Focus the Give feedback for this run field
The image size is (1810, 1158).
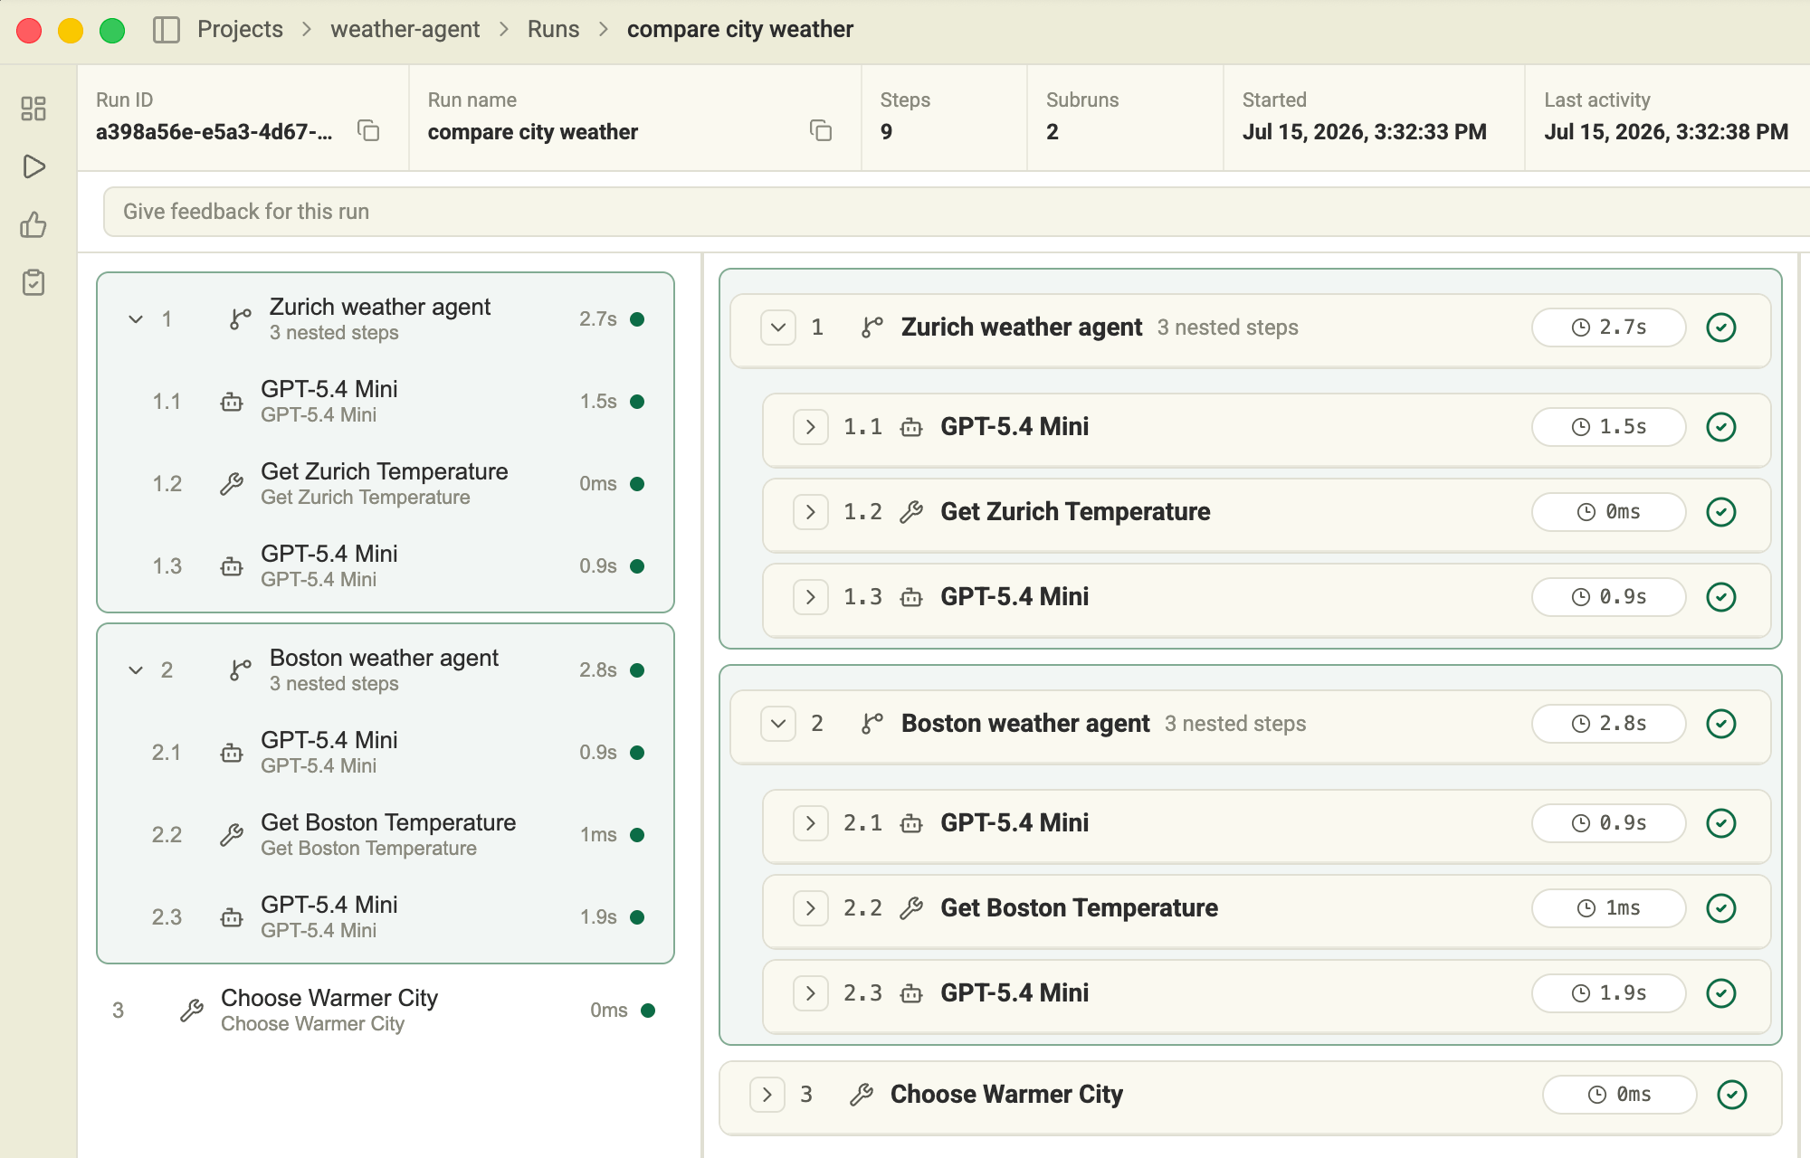coord(956,212)
